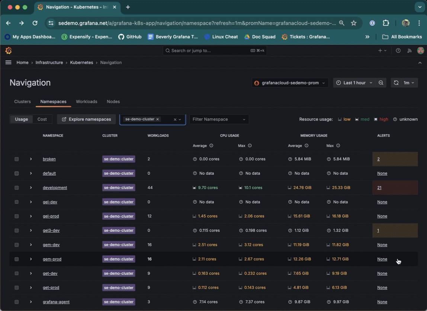Open the hamburger navigation menu
The height and width of the screenshot is (311, 427).
click(x=8, y=62)
